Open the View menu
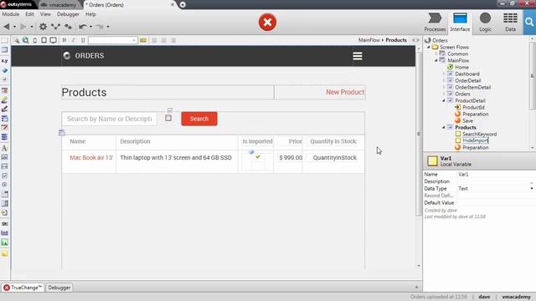Viewport: 536px width, 301px height. [45, 14]
